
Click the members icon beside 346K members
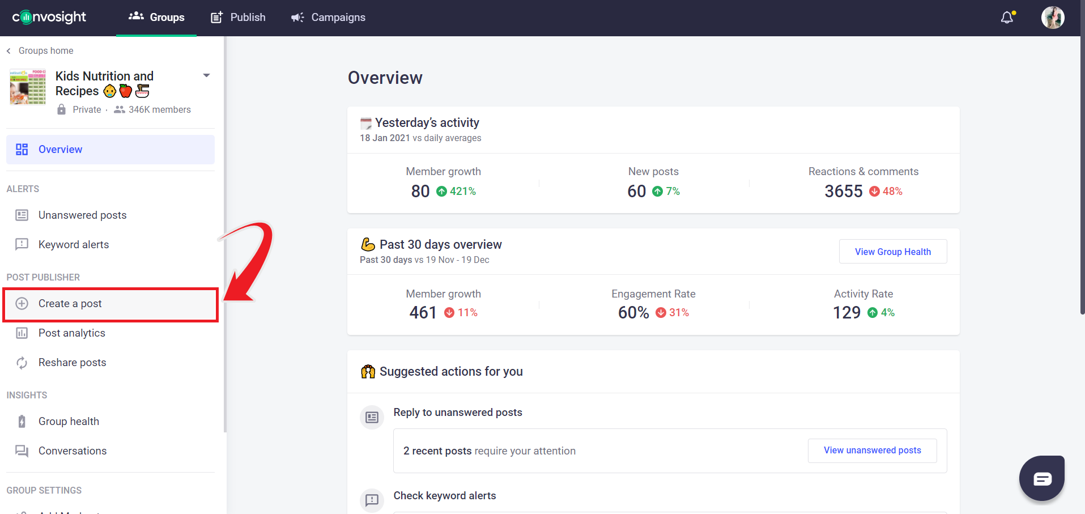120,109
